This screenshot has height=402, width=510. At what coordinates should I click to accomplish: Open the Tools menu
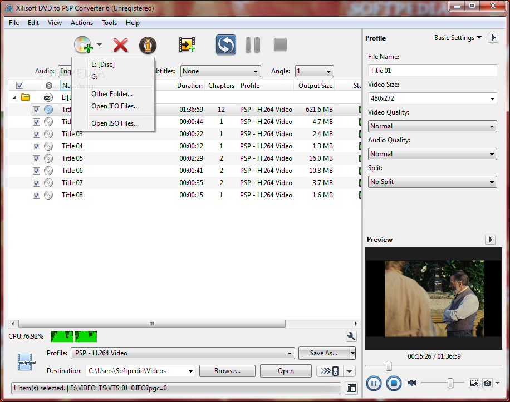coord(109,23)
